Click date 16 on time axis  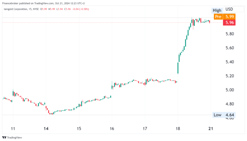tap(112, 129)
